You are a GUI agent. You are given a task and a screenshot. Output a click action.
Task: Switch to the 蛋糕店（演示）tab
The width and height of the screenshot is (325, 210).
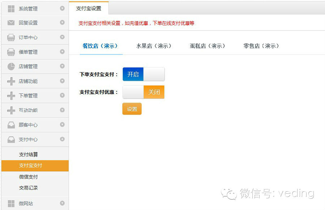tap(208, 46)
